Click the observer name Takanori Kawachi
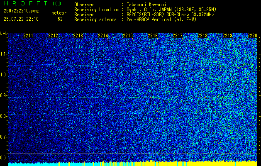This screenshot has width=261, height=166. (146, 5)
